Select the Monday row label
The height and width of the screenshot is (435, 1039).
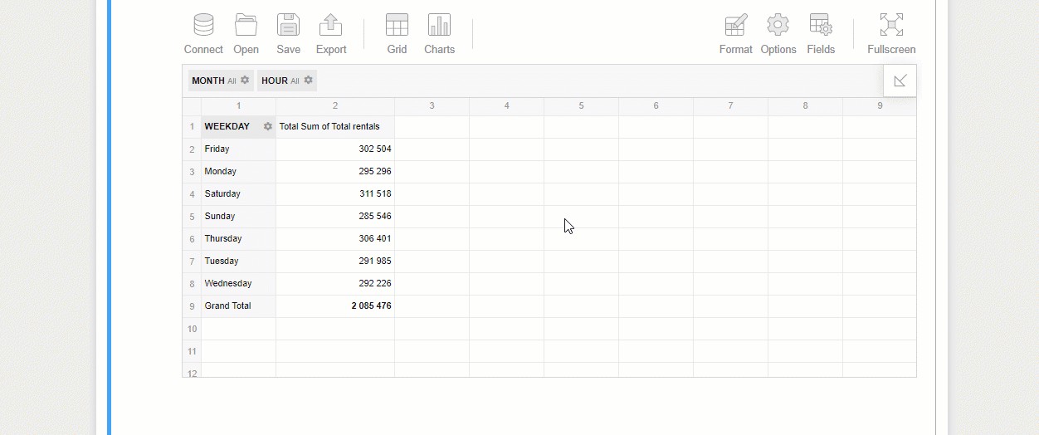pos(239,172)
